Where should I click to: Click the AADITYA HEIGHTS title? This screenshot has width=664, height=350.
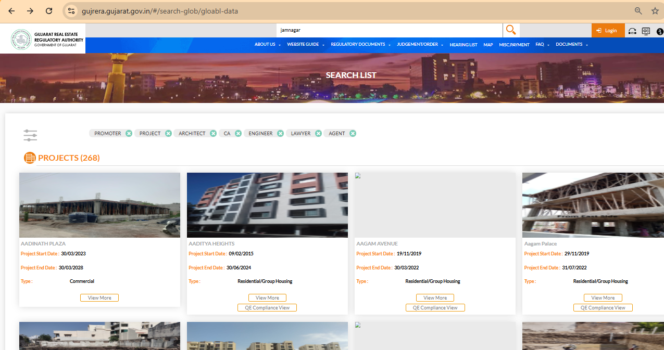pyautogui.click(x=211, y=244)
